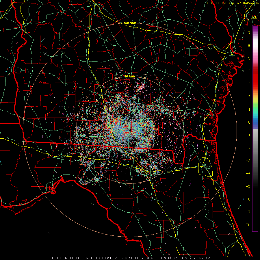
Task: Click the -3 dB scale label
Action: (x=248, y=161)
